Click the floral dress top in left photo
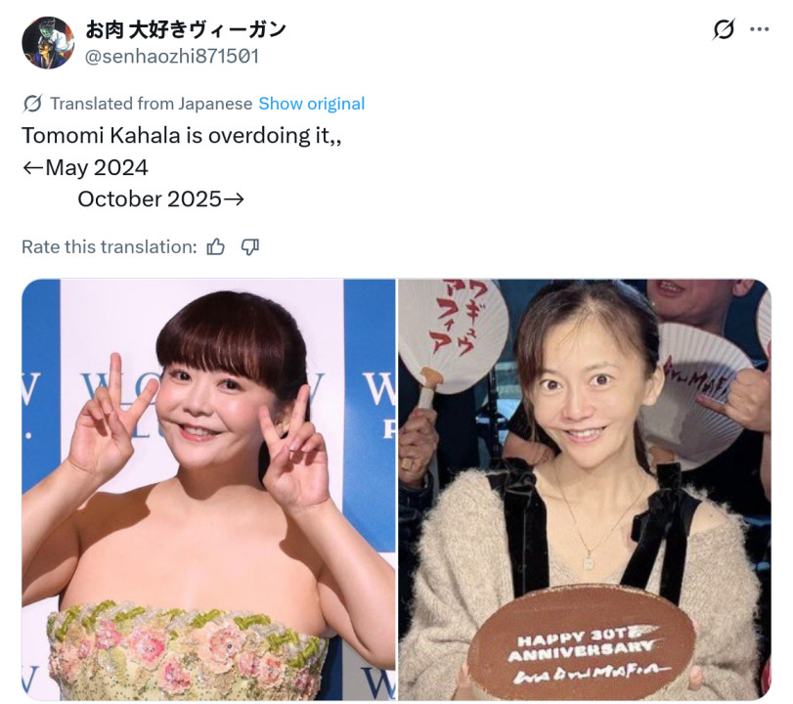The width and height of the screenshot is (793, 704). 187,650
